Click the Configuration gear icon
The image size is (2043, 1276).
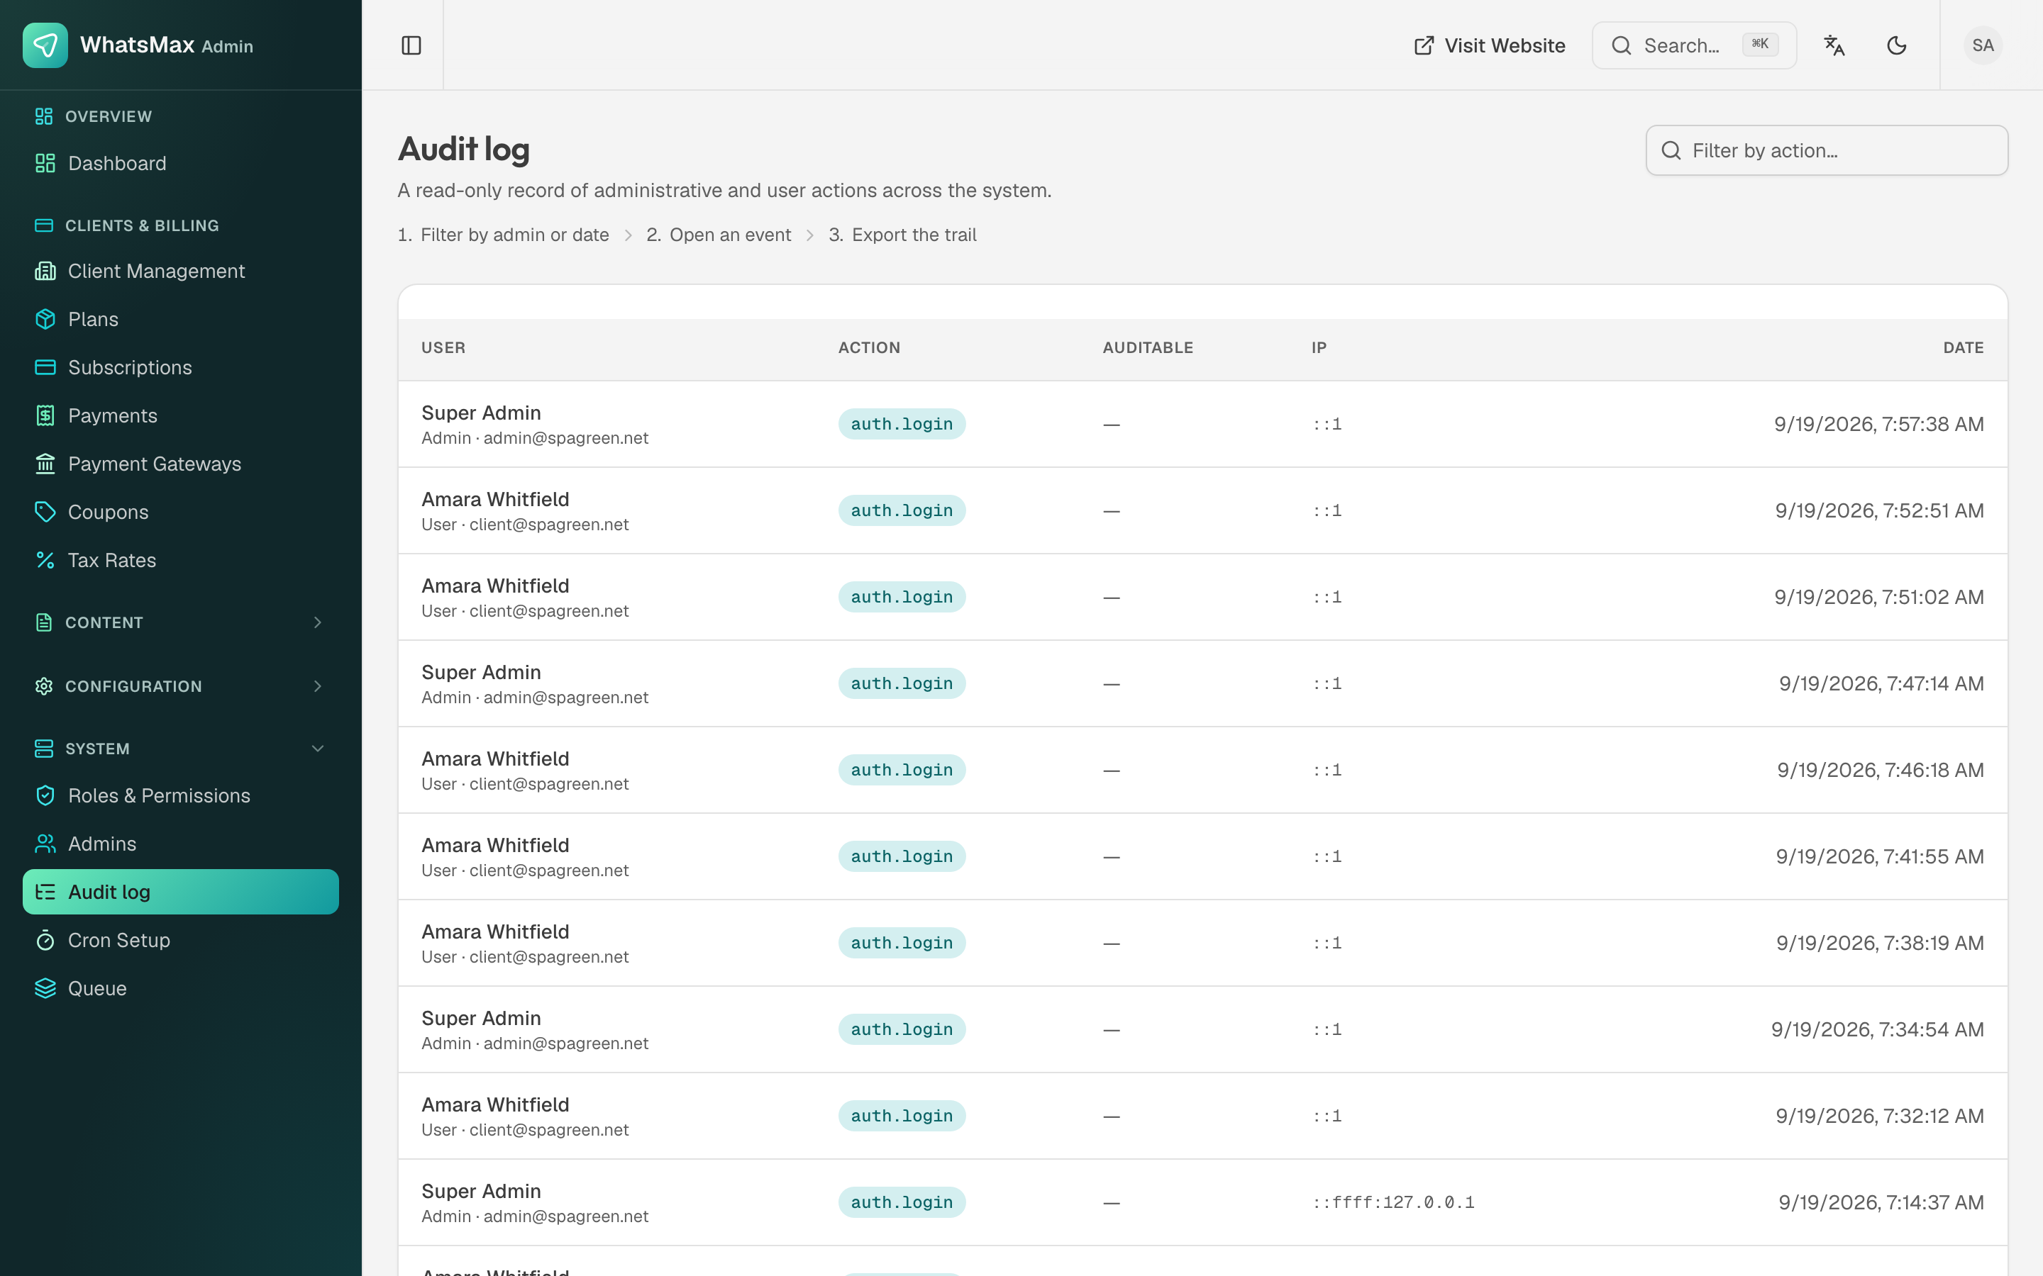point(44,686)
